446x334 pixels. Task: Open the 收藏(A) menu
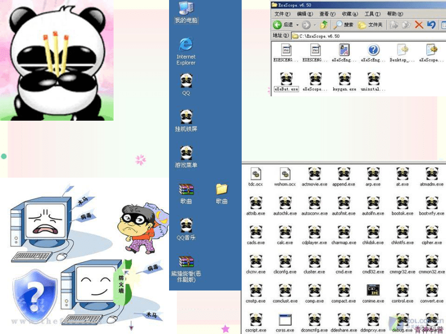click(350, 14)
